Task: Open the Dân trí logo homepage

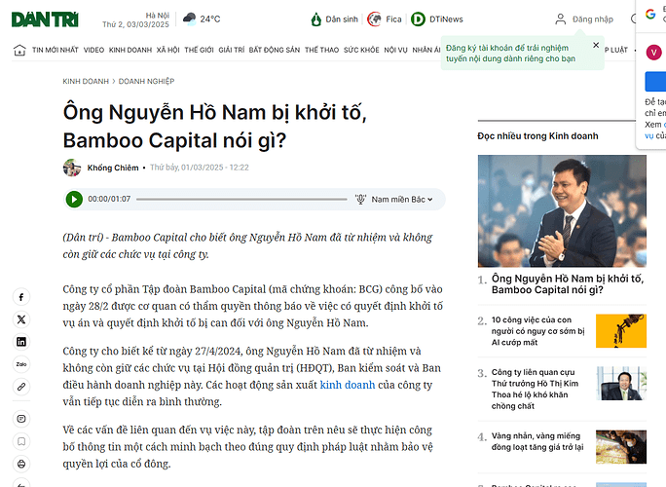Action: (x=45, y=19)
